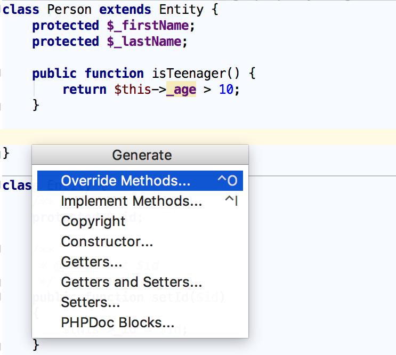Choose the Setters... menu item

pos(90,302)
